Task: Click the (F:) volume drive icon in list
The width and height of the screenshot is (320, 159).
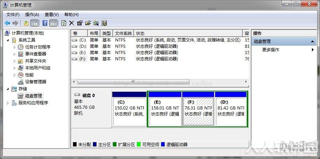Action: click(75, 59)
